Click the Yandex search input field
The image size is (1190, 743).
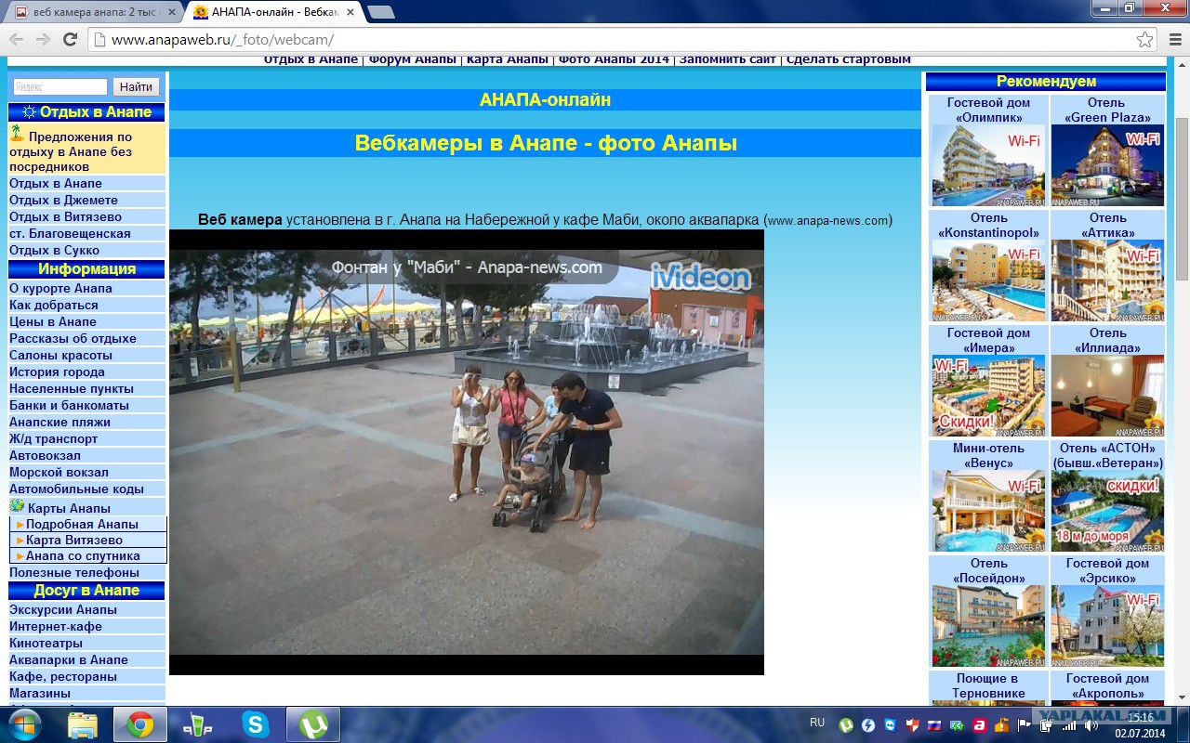pyautogui.click(x=60, y=86)
